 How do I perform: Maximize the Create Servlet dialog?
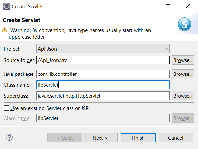[168, 6]
